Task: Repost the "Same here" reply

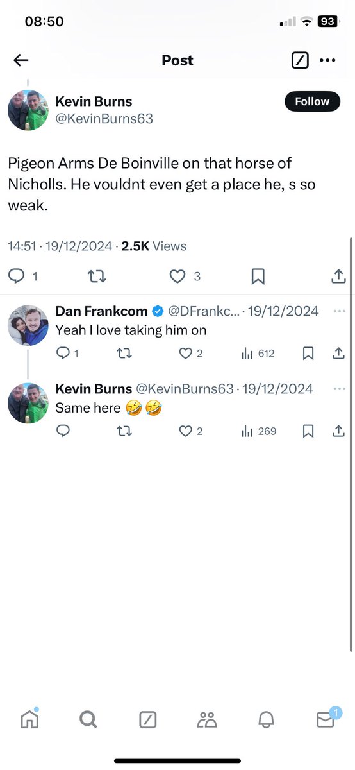Action: point(124,431)
